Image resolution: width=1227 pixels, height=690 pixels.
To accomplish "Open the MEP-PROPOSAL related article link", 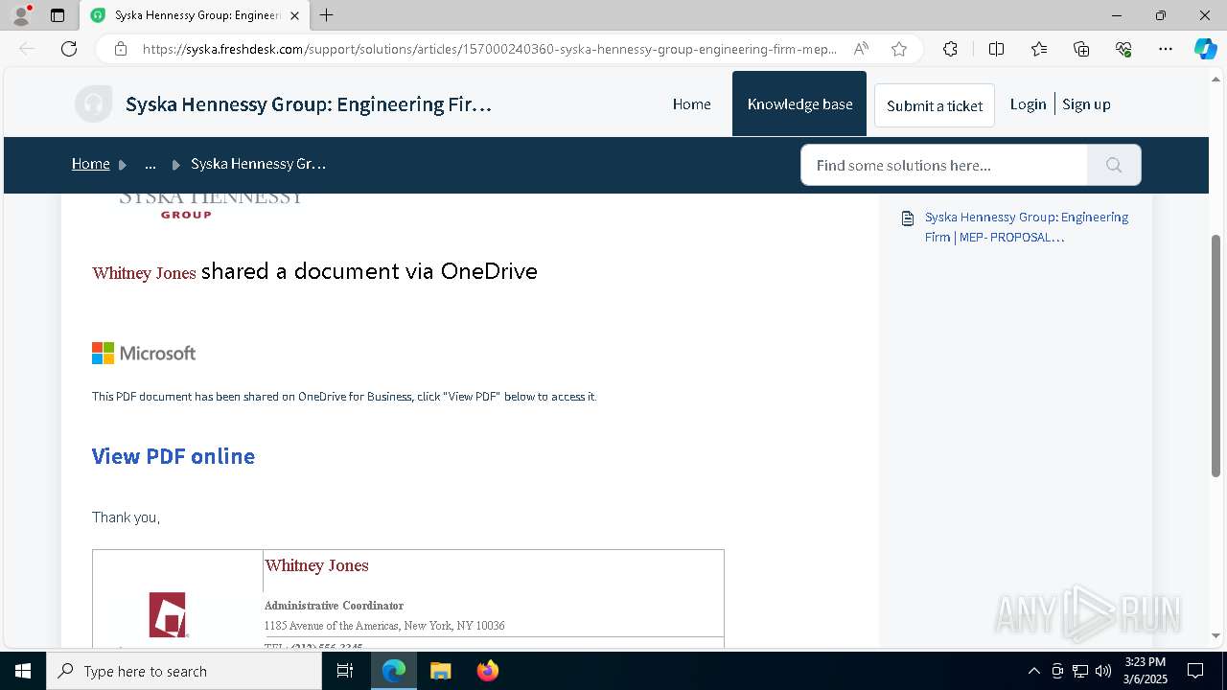I will click(x=1026, y=227).
